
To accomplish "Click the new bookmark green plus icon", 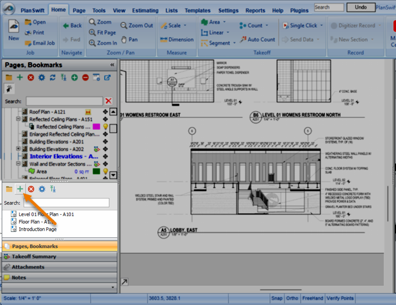I will [20, 189].
